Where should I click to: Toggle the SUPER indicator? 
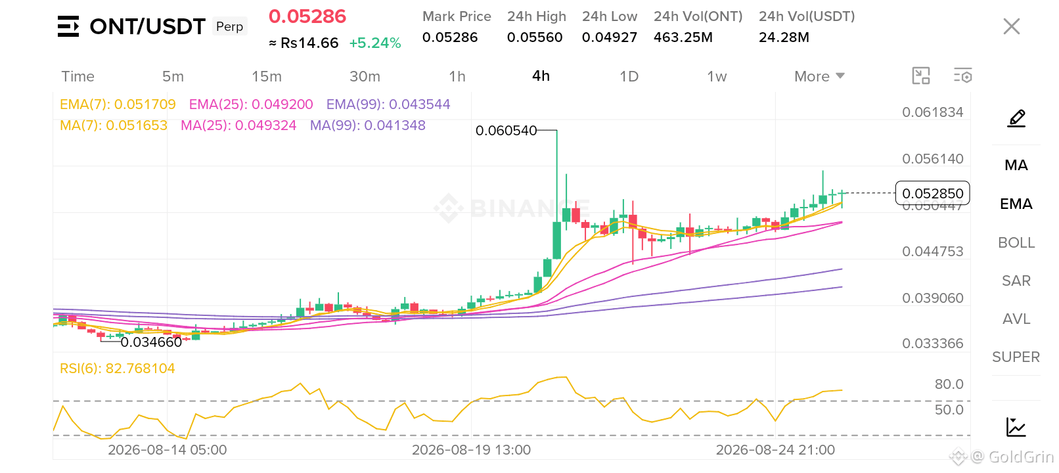pos(1016,357)
